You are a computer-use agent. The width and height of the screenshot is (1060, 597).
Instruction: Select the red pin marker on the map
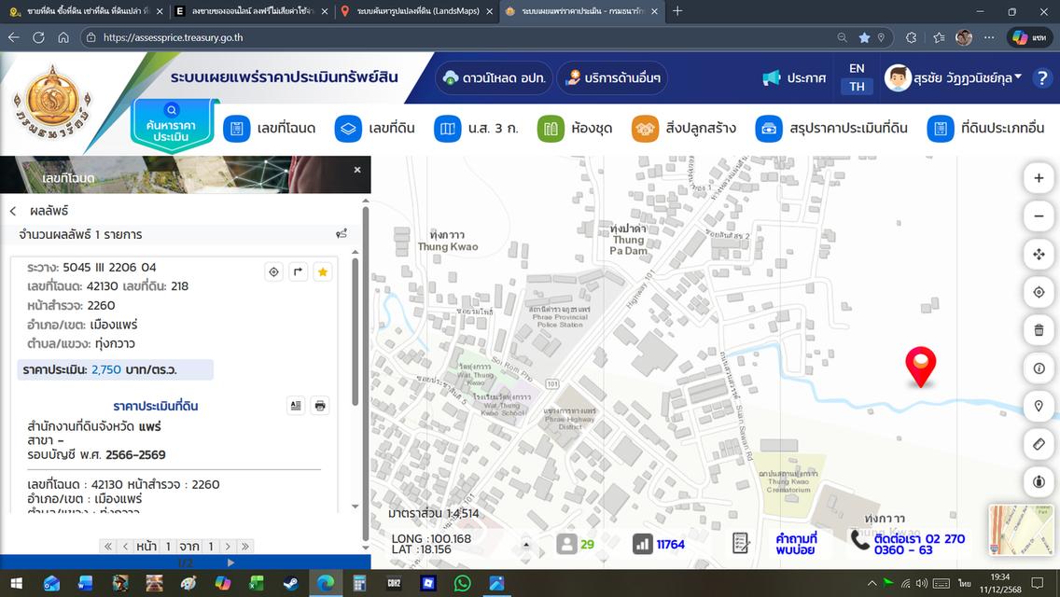point(920,367)
